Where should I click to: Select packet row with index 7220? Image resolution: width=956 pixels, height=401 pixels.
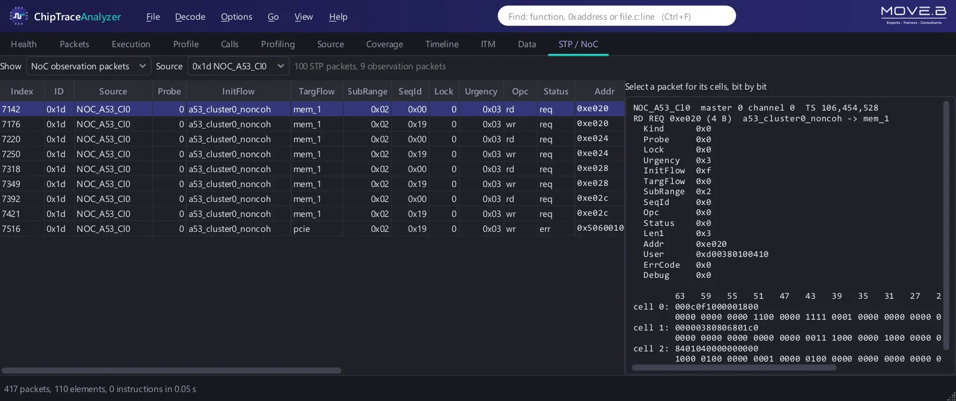(312, 139)
